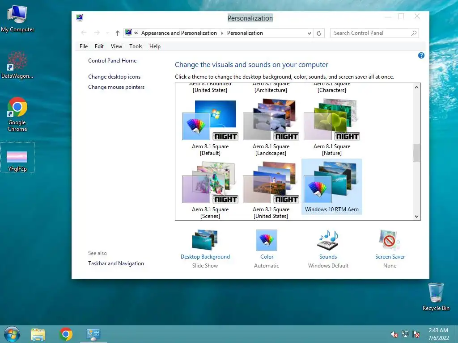Open My Computer desktop icon
Screen dimensions: 458x343
click(17, 19)
